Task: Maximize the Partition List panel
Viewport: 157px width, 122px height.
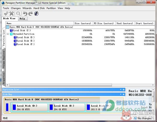Action: click(x=124, y=89)
